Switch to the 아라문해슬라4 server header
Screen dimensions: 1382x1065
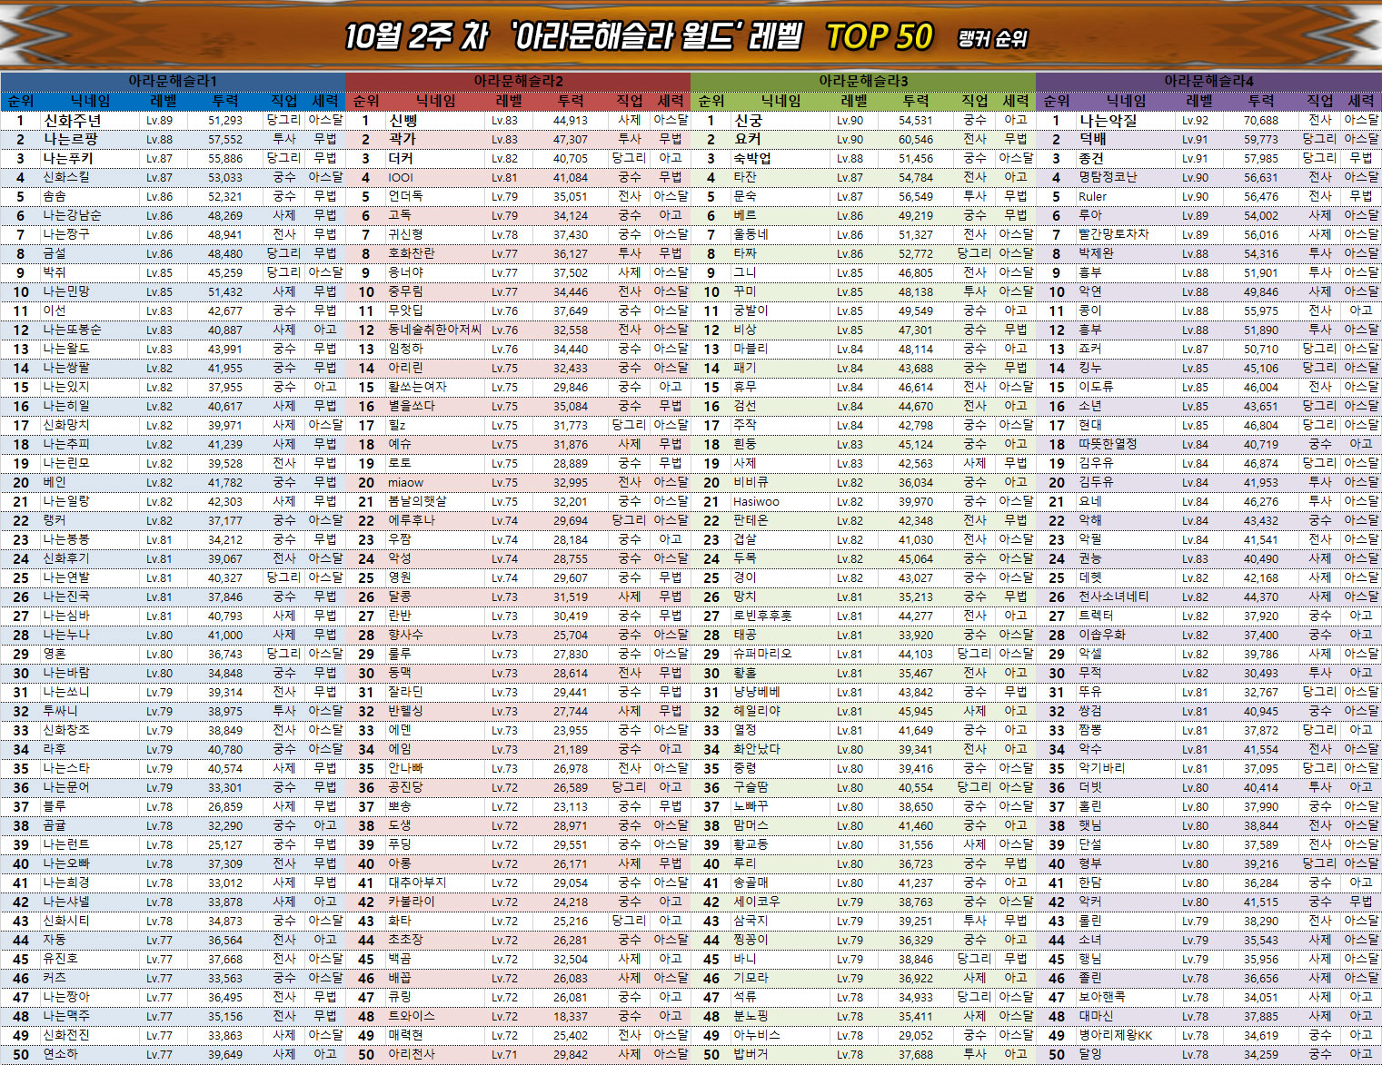click(1208, 81)
